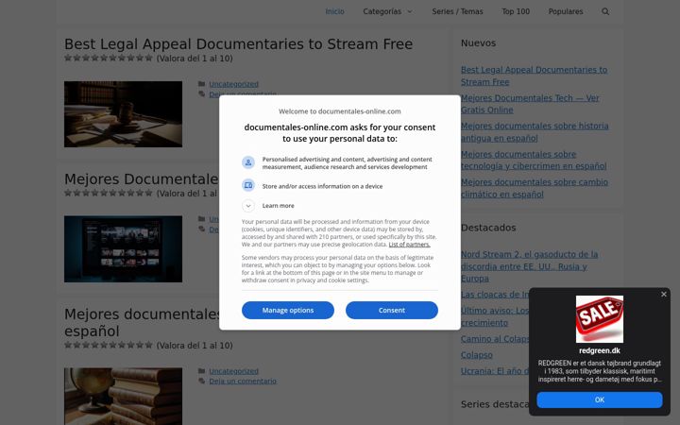Click folder icon beside bottom Uncategorized link
This screenshot has width=680, height=425.
pos(202,371)
